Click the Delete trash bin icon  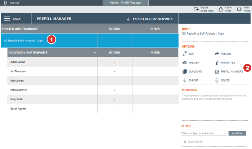coord(217,80)
